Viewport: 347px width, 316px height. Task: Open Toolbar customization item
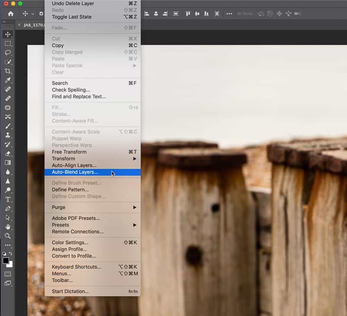pyautogui.click(x=92, y=280)
